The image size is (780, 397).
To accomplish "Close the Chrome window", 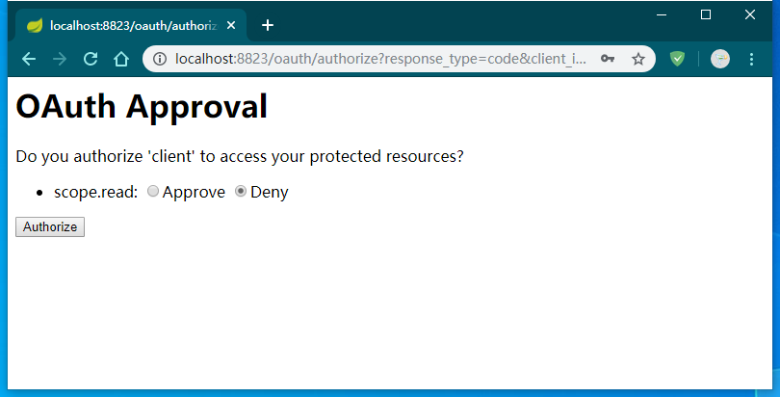I will click(750, 14).
